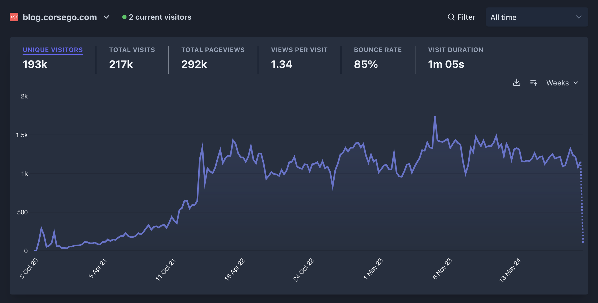
Task: Click the 1m 05s visit duration value
Action: 446,64
